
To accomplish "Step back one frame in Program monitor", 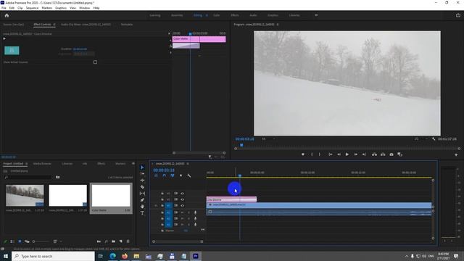I will click(x=339, y=154).
